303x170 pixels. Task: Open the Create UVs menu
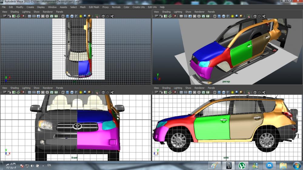tap(138, 7)
